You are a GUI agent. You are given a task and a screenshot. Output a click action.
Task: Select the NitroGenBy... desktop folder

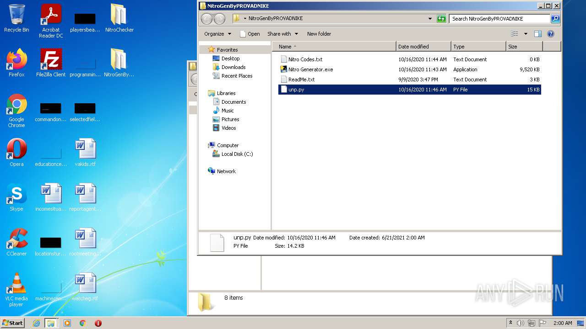pos(119,63)
